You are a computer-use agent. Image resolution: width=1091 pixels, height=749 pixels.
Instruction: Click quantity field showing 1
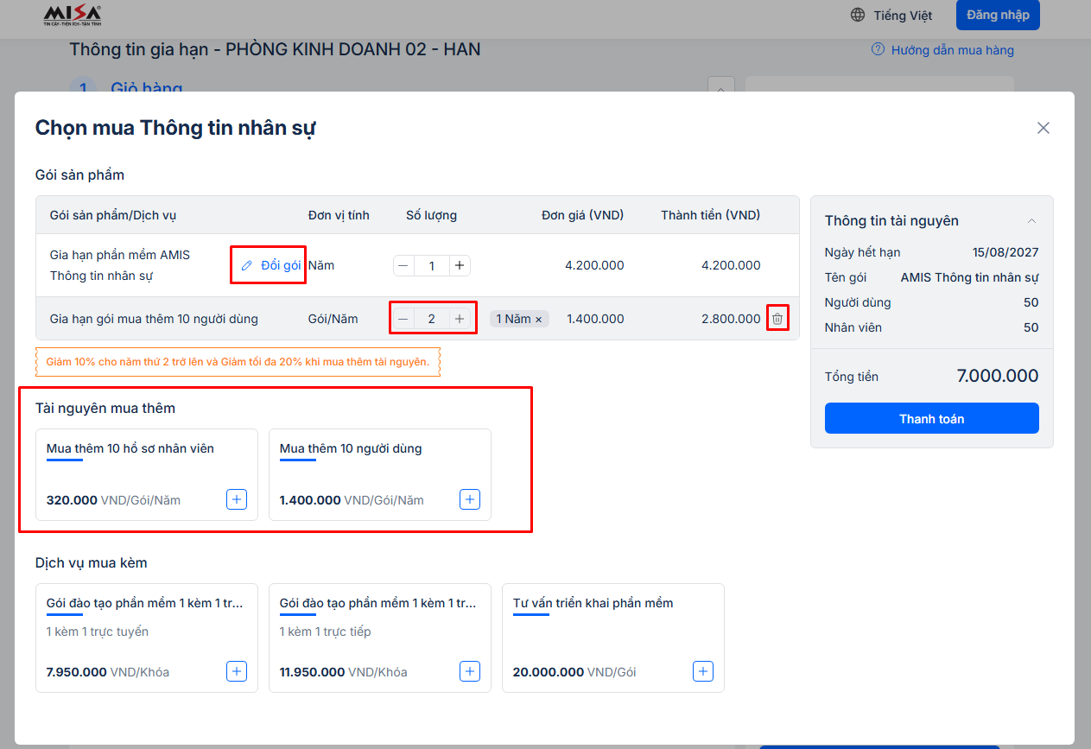(432, 266)
